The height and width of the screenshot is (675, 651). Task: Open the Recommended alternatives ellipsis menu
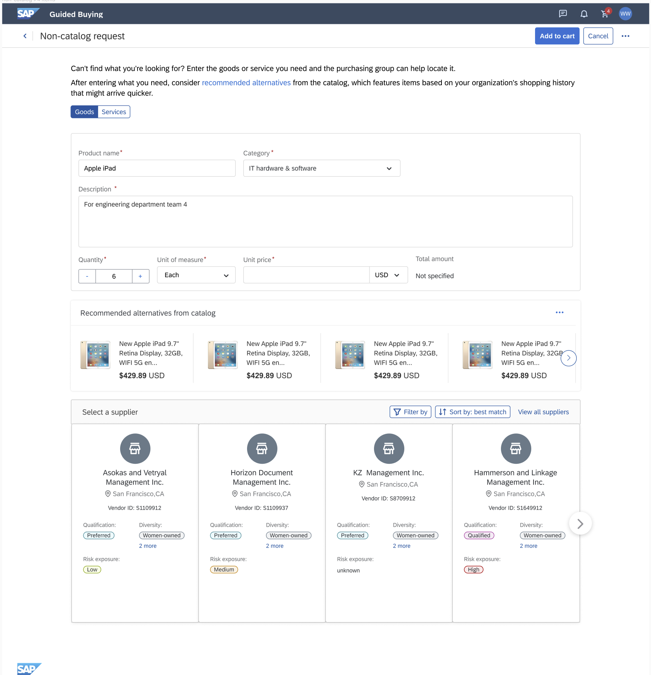[x=560, y=312]
